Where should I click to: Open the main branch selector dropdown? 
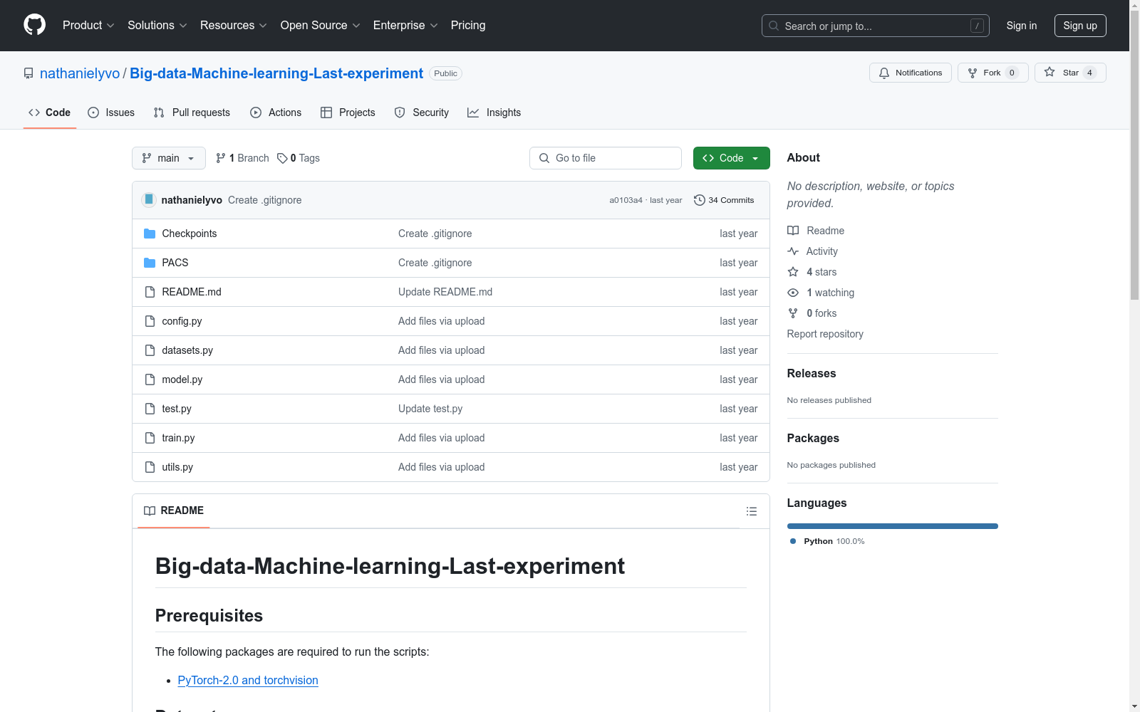169,158
